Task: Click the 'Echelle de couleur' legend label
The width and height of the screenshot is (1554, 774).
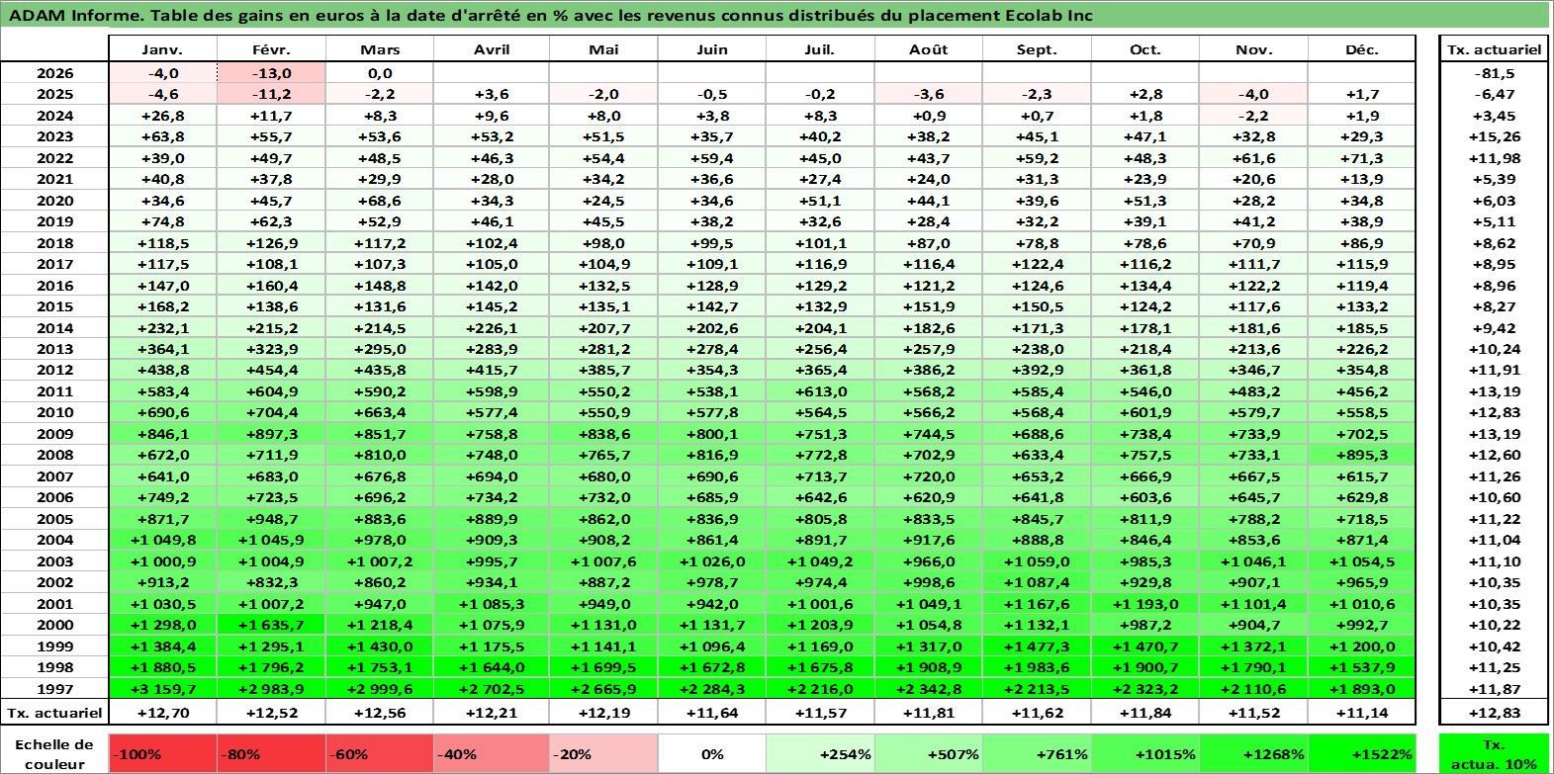Action: [x=54, y=754]
